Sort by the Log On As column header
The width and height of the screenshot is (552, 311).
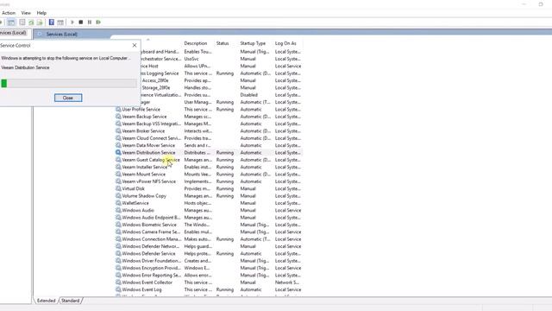(x=285, y=43)
